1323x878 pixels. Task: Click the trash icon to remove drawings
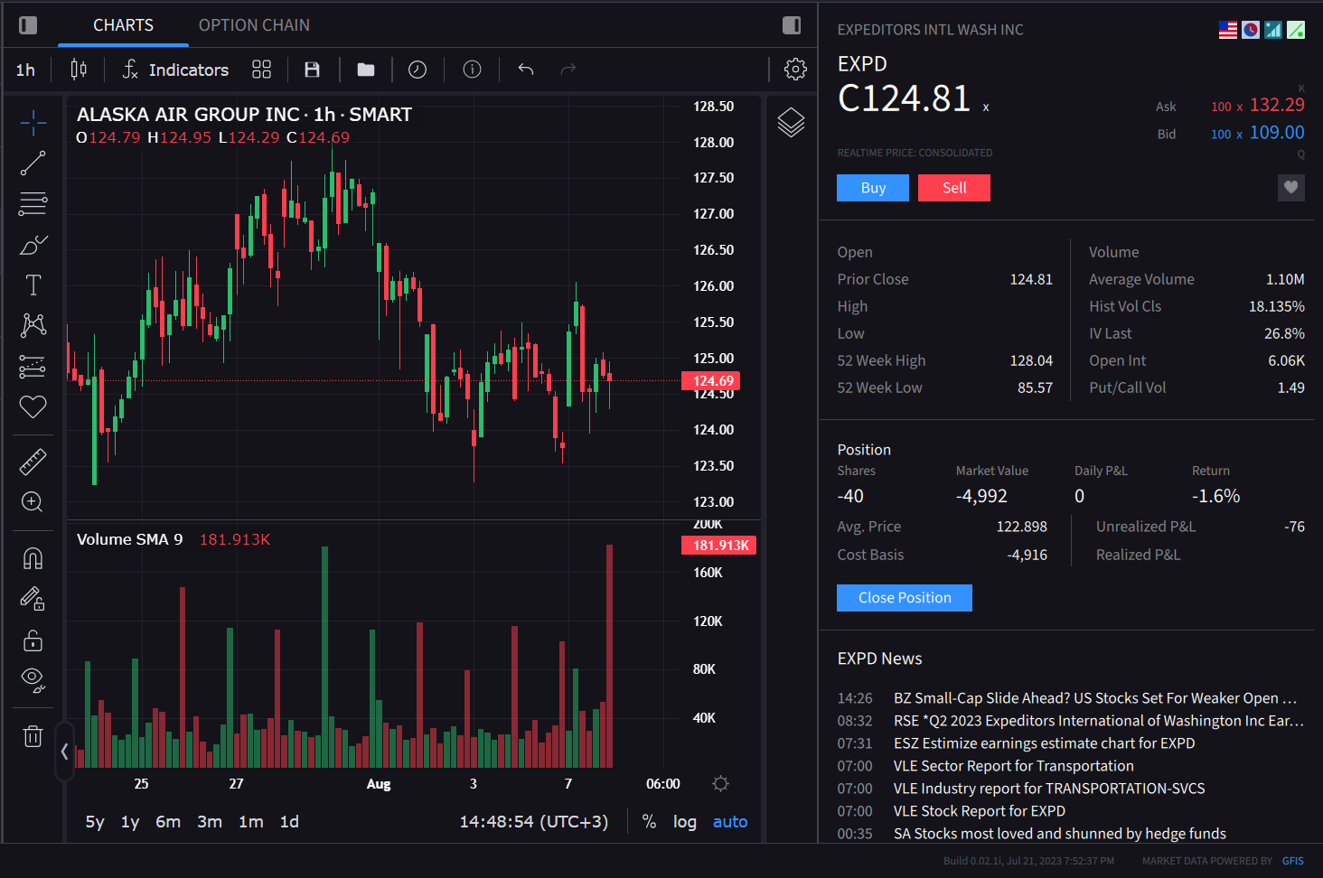click(x=33, y=736)
